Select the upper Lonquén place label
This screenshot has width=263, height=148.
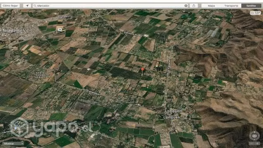173,111
